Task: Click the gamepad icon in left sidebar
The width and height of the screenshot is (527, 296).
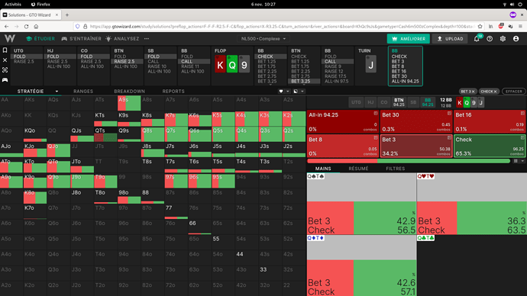Action: tap(5, 80)
